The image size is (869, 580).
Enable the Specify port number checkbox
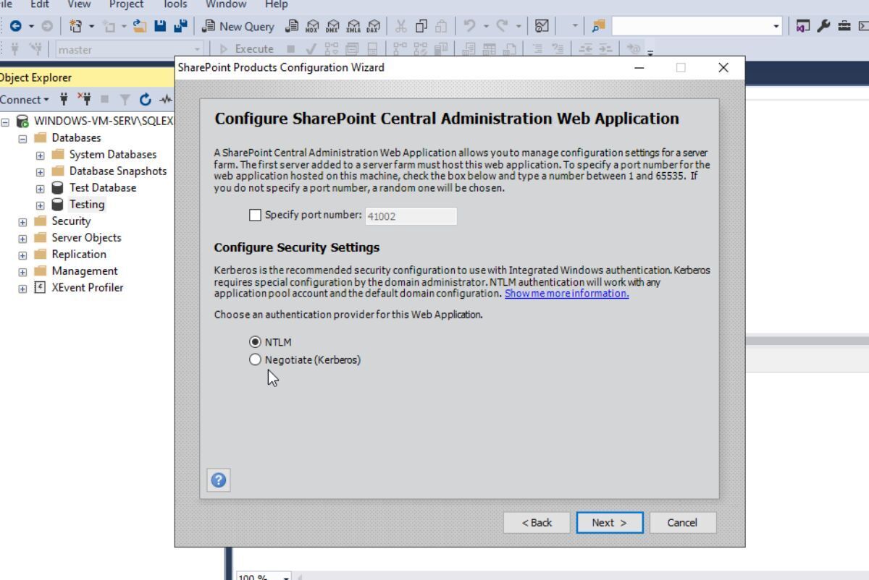tap(255, 215)
